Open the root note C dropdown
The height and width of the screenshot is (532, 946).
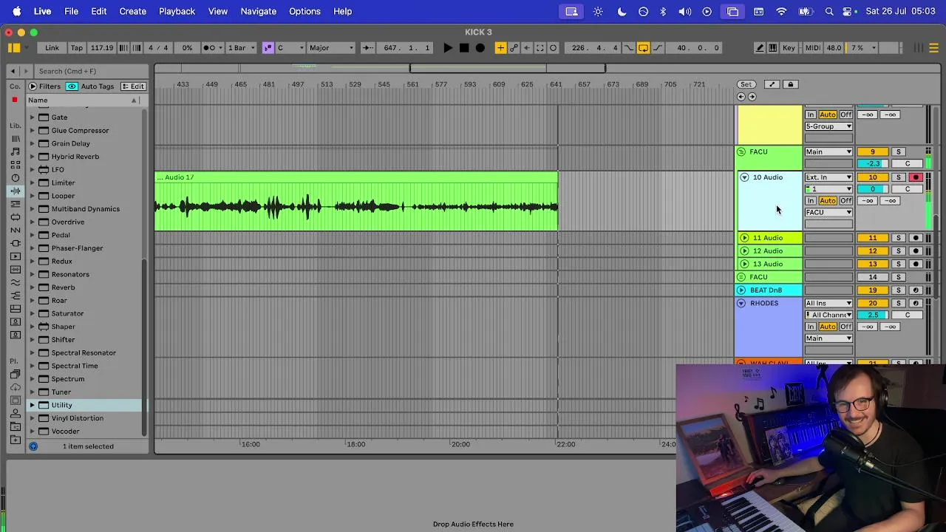coord(290,48)
